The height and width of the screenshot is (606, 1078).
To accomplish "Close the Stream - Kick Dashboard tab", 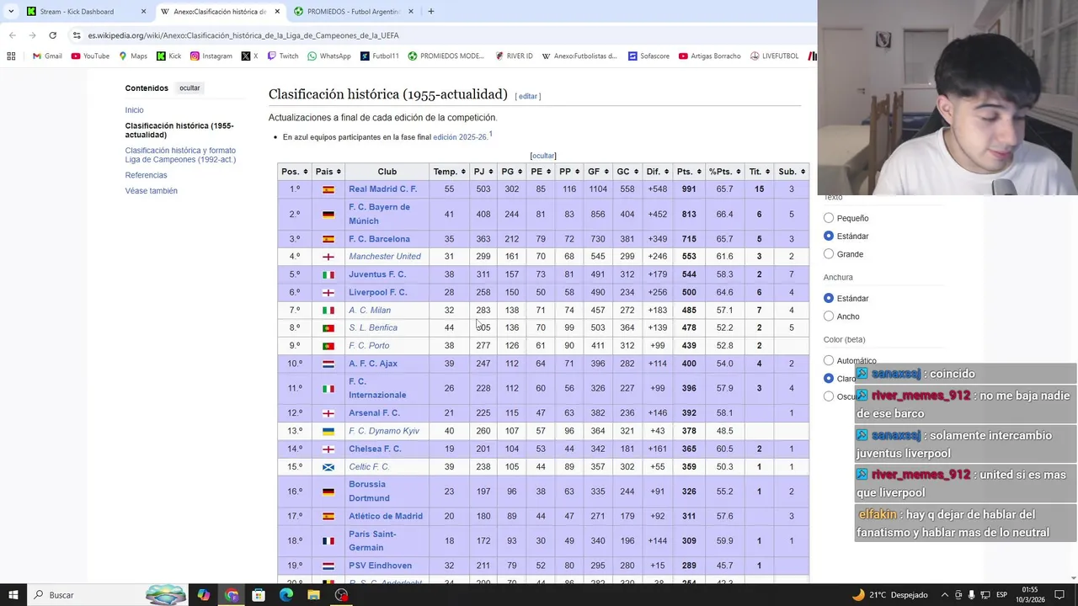I will pyautogui.click(x=143, y=12).
